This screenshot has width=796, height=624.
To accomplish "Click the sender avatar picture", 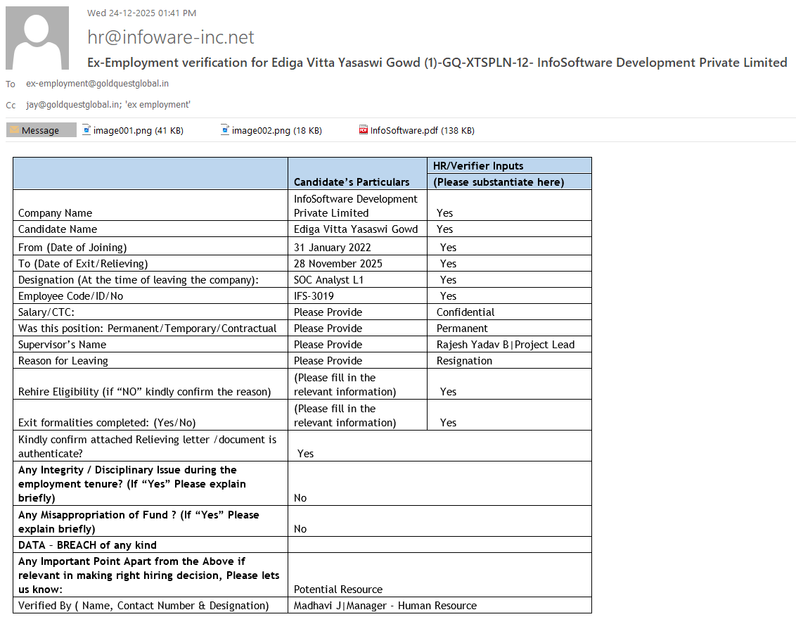I will [37, 38].
